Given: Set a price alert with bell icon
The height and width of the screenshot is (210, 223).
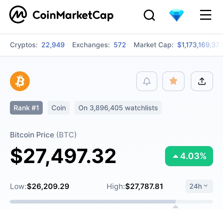Looking at the screenshot, I should (x=146, y=81).
